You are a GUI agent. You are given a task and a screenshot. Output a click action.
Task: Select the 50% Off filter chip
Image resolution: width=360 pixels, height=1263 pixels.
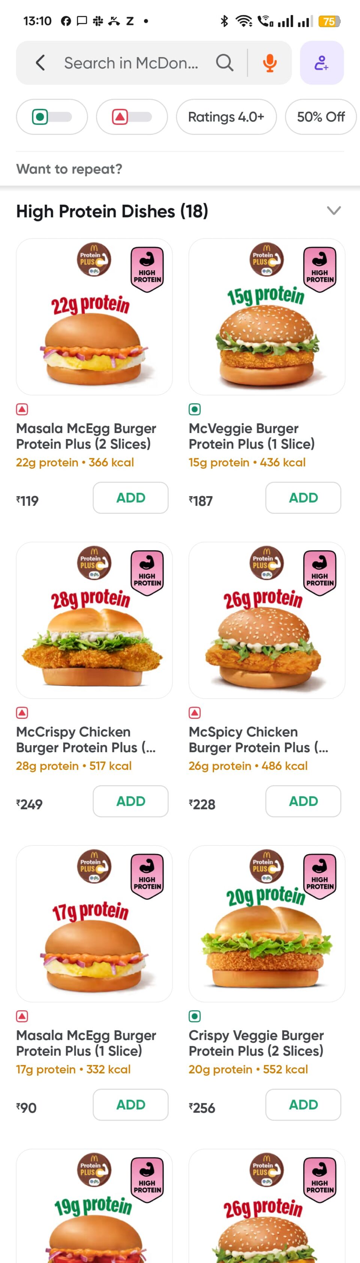(320, 117)
